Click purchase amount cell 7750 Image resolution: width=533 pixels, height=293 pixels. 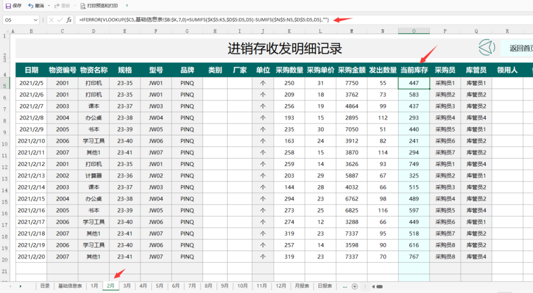point(351,83)
